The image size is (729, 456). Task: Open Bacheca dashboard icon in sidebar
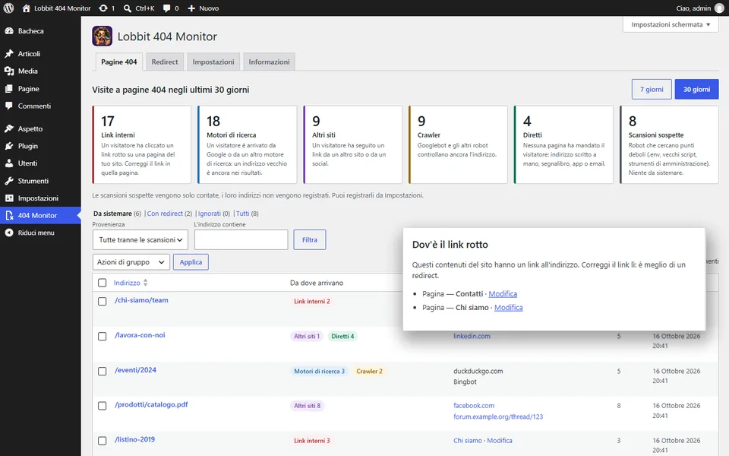(x=9, y=30)
